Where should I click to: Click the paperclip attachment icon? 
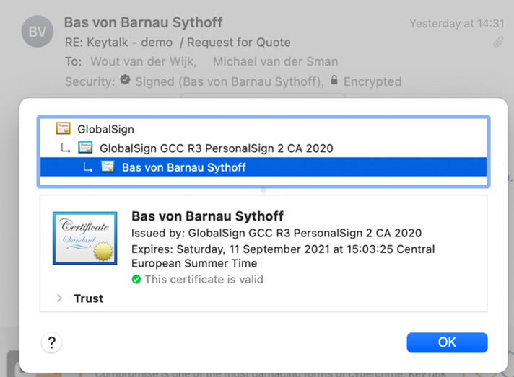[498, 43]
